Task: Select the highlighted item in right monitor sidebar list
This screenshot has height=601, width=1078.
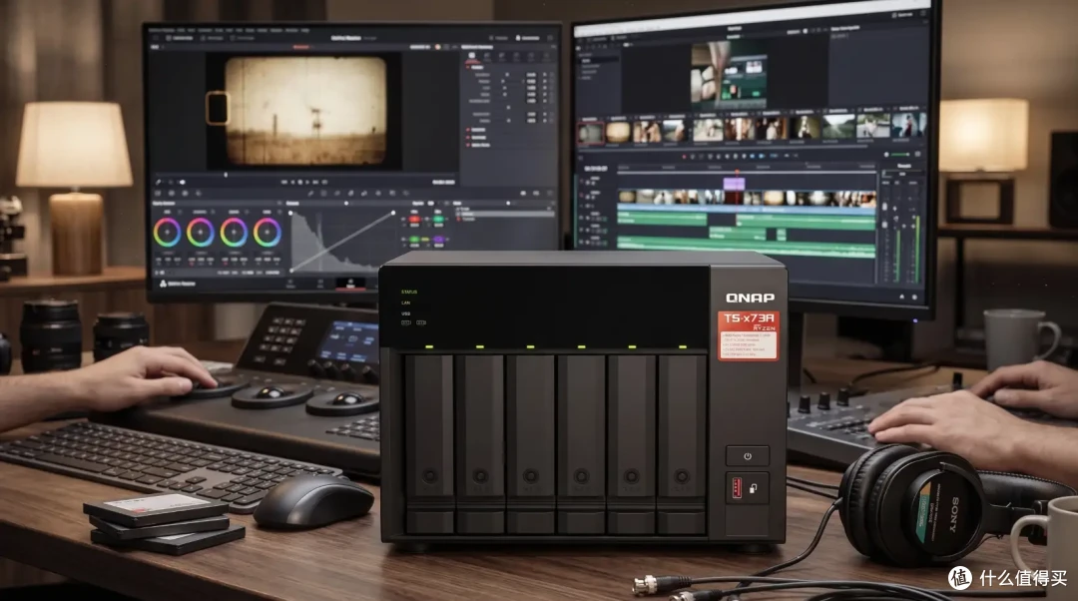Action: pyautogui.click(x=597, y=61)
